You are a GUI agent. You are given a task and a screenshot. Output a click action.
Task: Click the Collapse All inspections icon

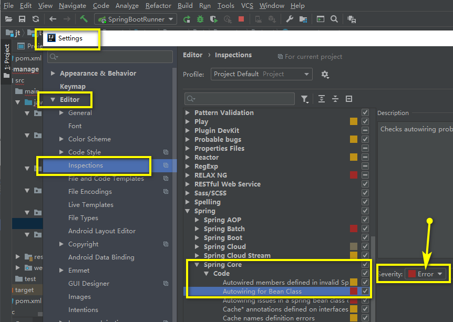pos(335,99)
